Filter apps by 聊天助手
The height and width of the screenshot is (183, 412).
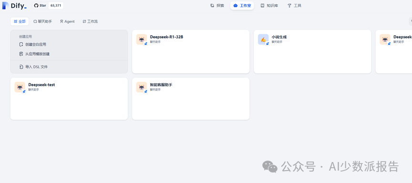point(42,21)
